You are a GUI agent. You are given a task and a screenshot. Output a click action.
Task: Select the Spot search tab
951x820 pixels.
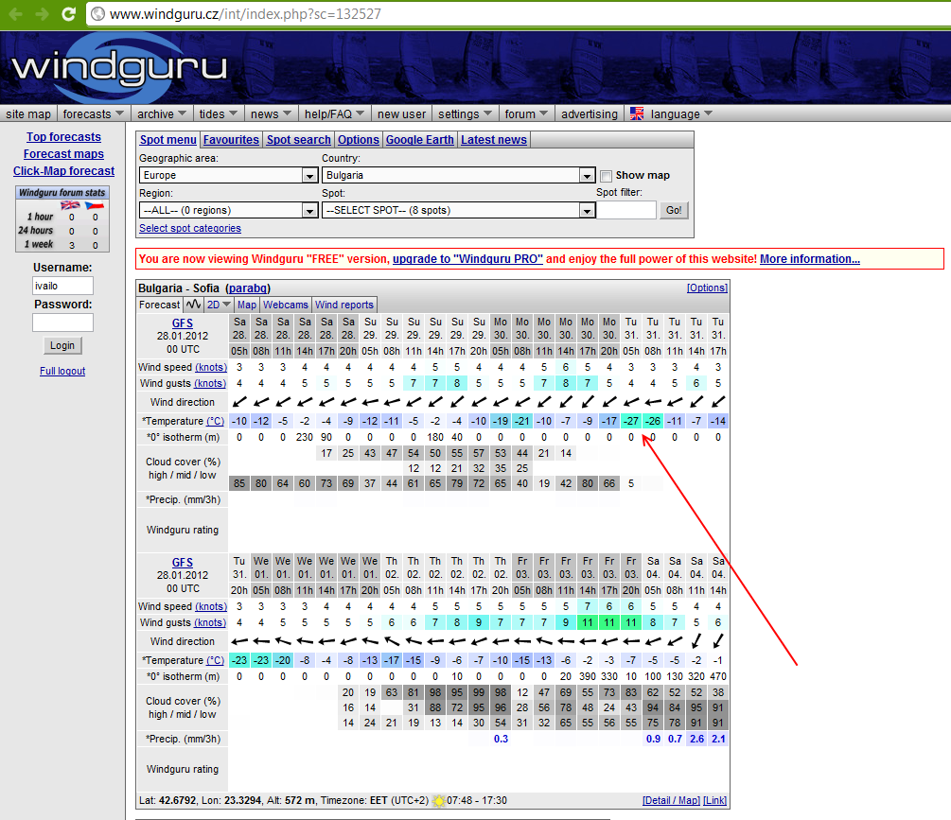(x=298, y=140)
